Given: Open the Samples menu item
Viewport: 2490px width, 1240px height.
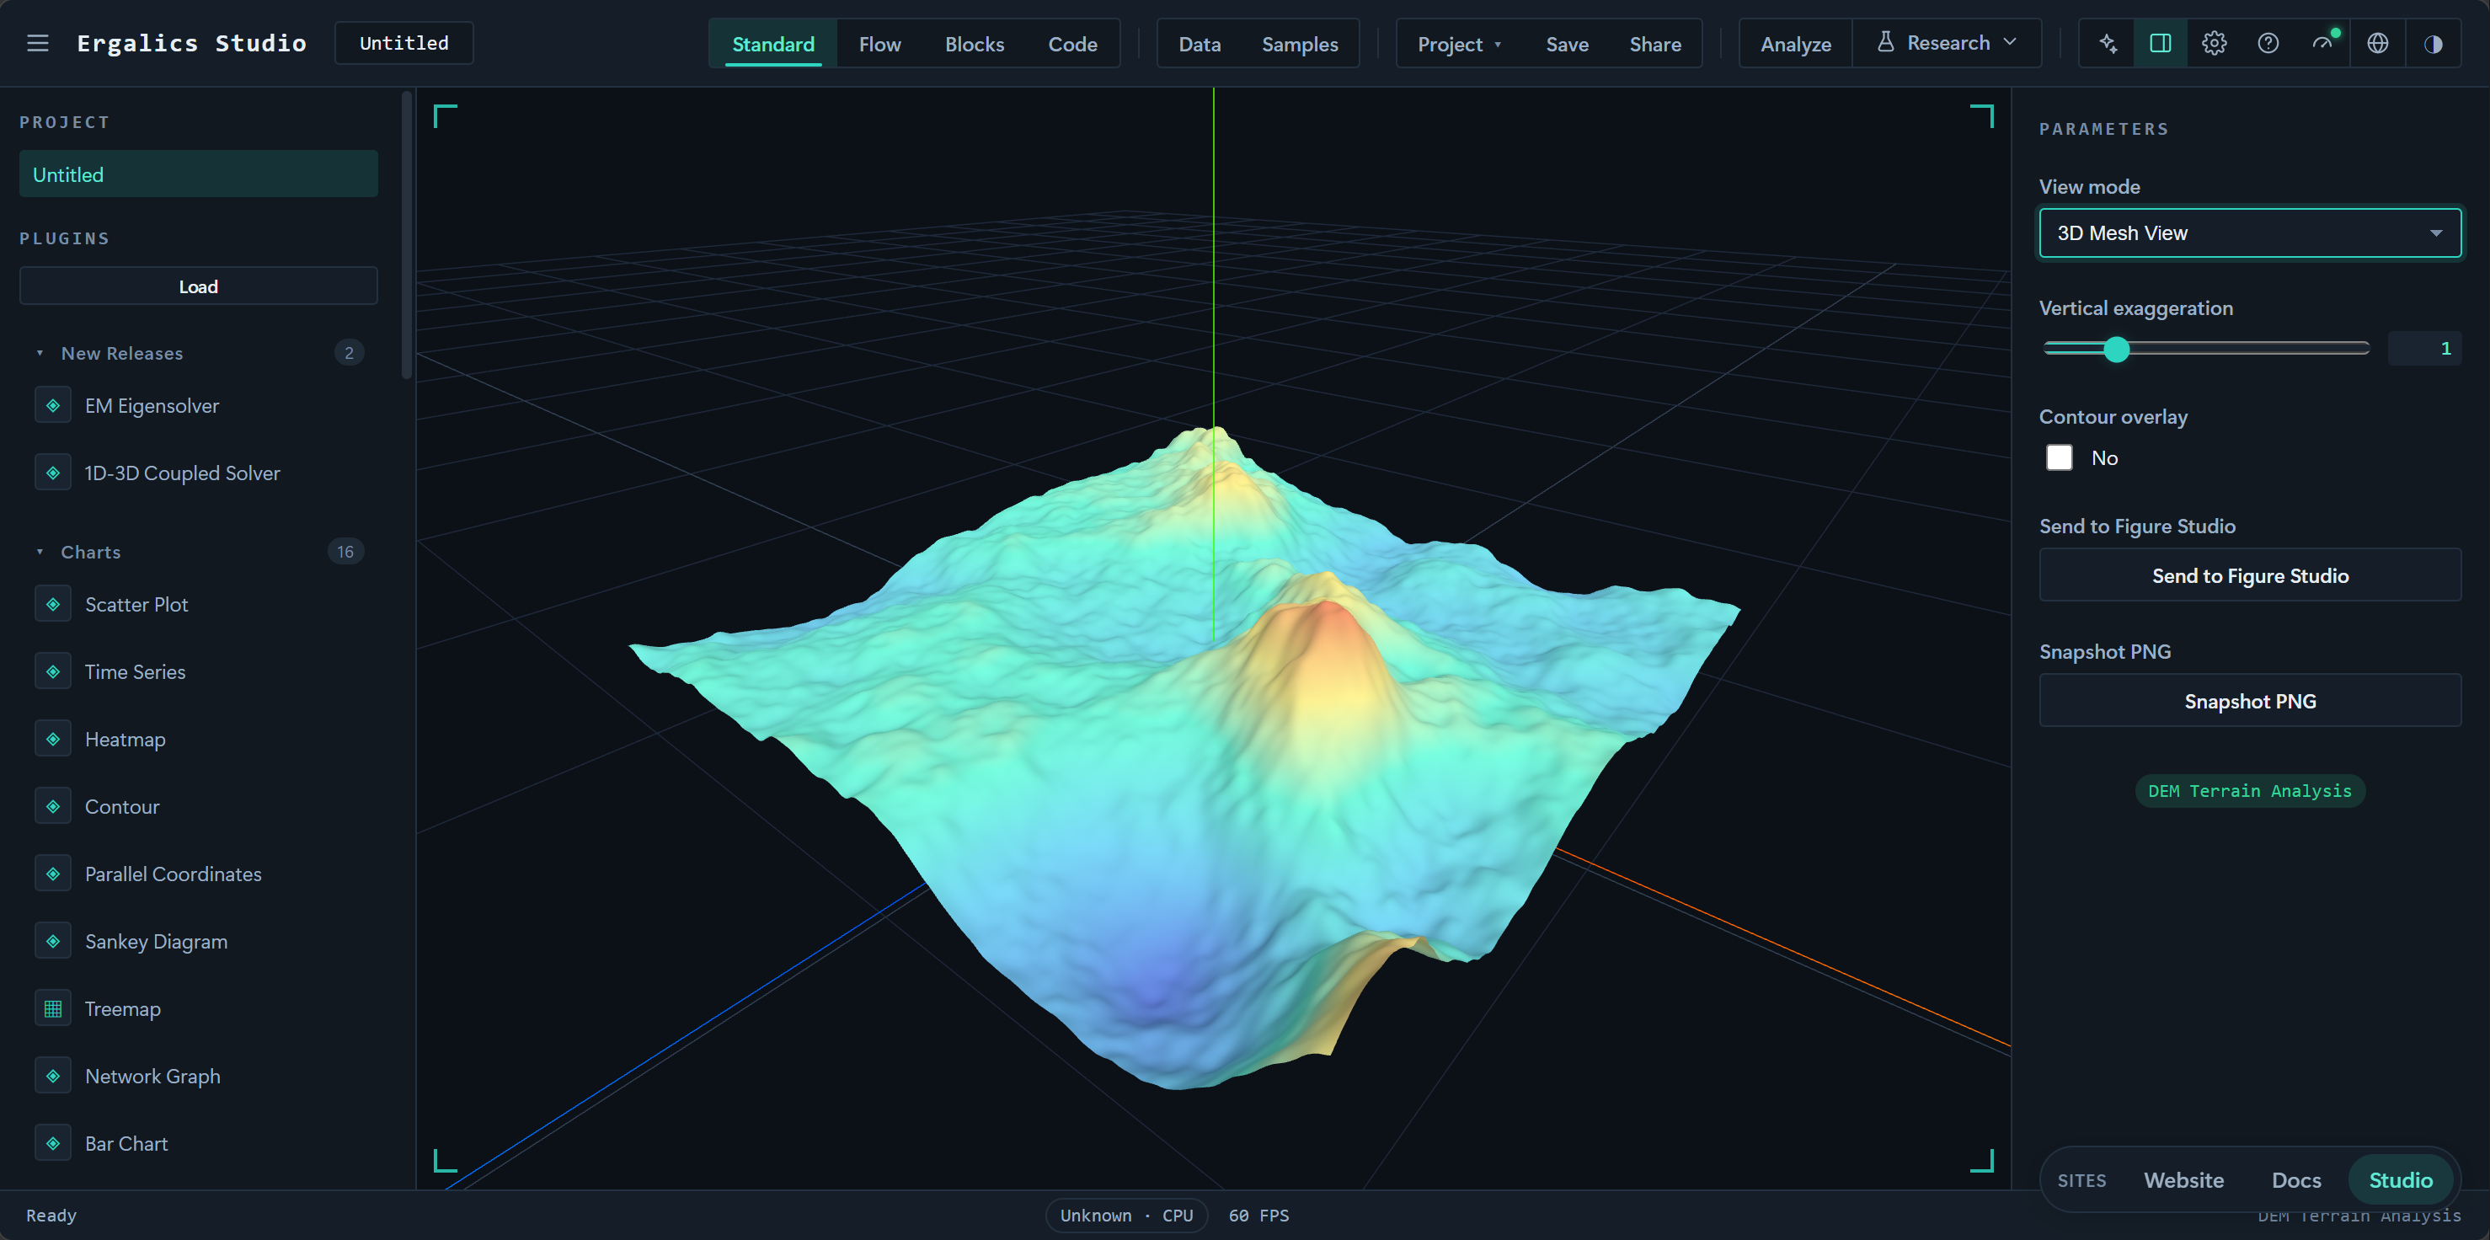Looking at the screenshot, I should [x=1300, y=45].
